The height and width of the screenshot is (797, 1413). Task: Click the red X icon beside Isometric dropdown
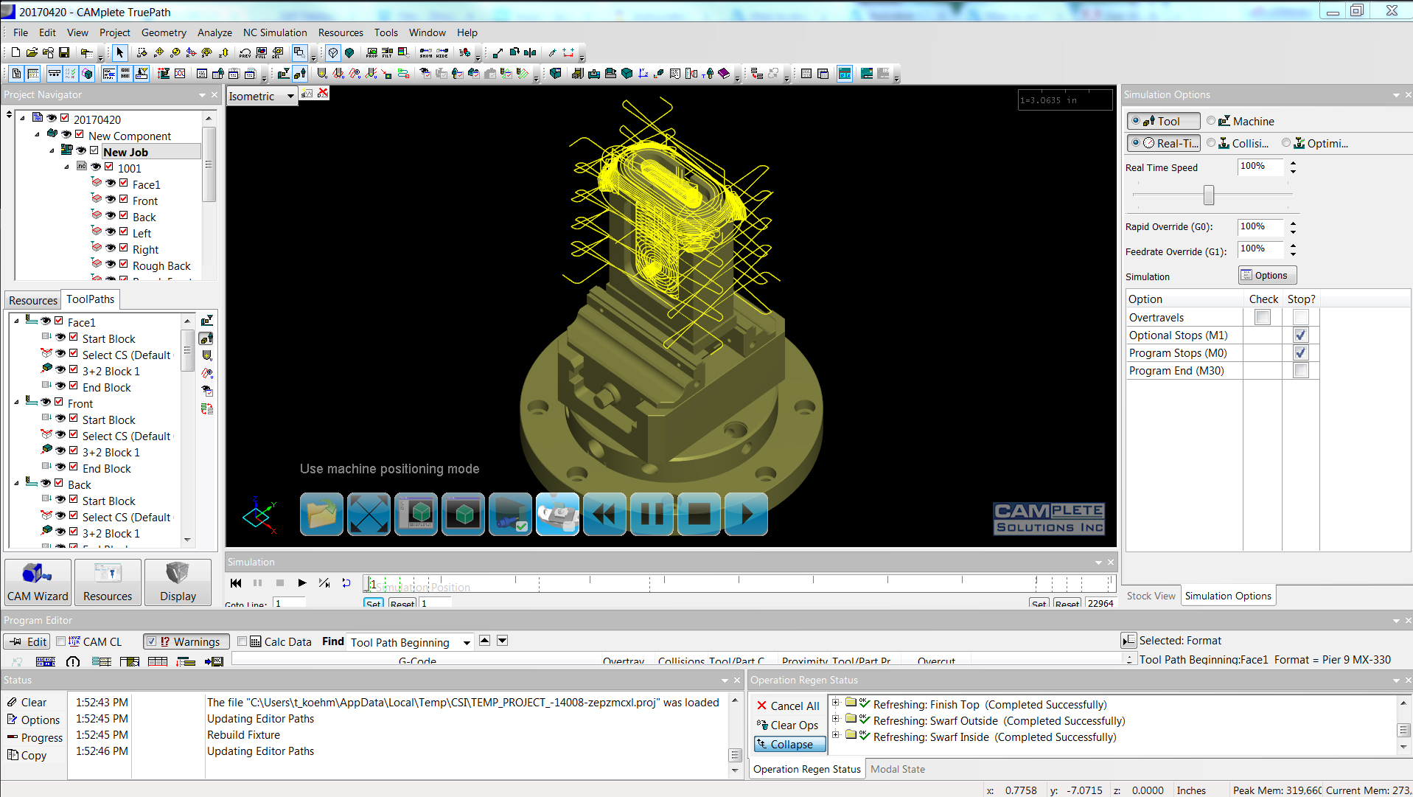pos(323,93)
